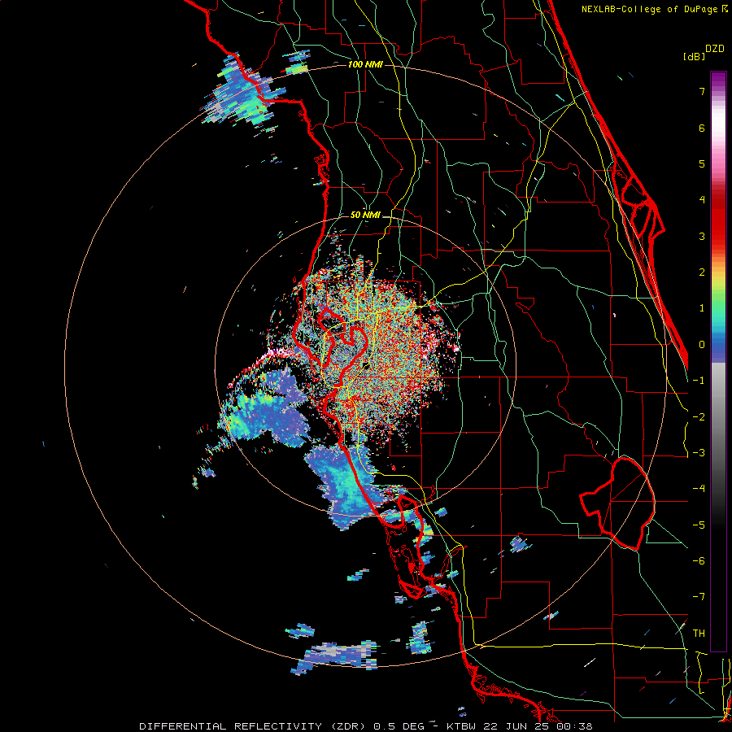Click the red segment of color bar

(x=718, y=217)
